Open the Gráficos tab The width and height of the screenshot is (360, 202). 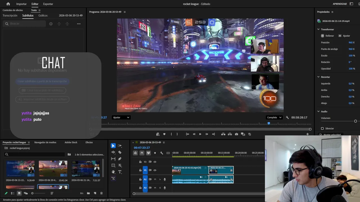tap(43, 15)
